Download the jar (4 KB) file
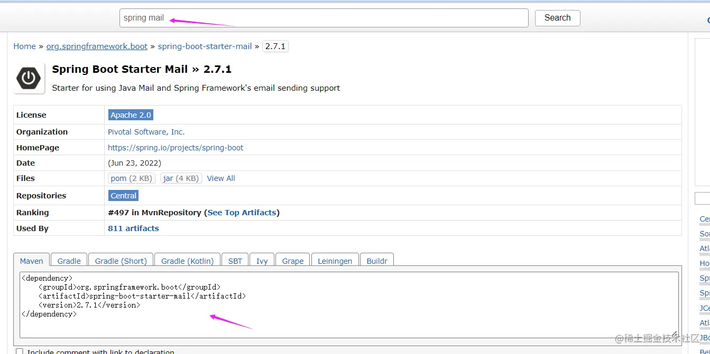The height and width of the screenshot is (354, 710). tap(181, 178)
